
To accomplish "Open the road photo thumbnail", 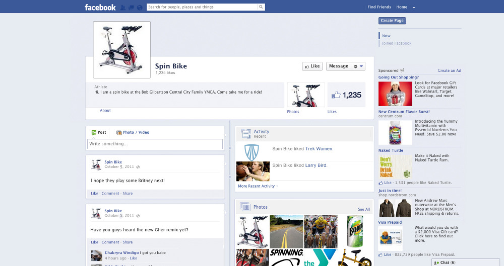I will click(x=286, y=232).
